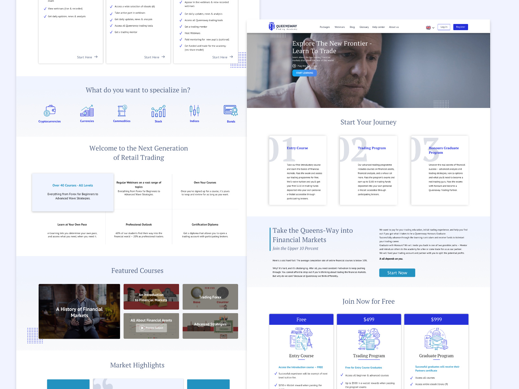Click the Bonds certificate icon
This screenshot has height=389, width=519.
[231, 111]
